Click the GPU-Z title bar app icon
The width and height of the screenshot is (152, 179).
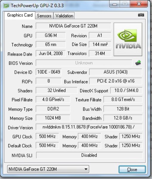(6, 6)
